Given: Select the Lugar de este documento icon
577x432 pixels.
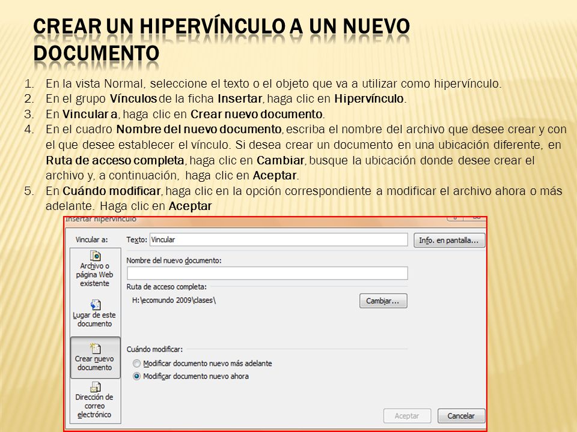Looking at the screenshot, I should pos(96,305).
